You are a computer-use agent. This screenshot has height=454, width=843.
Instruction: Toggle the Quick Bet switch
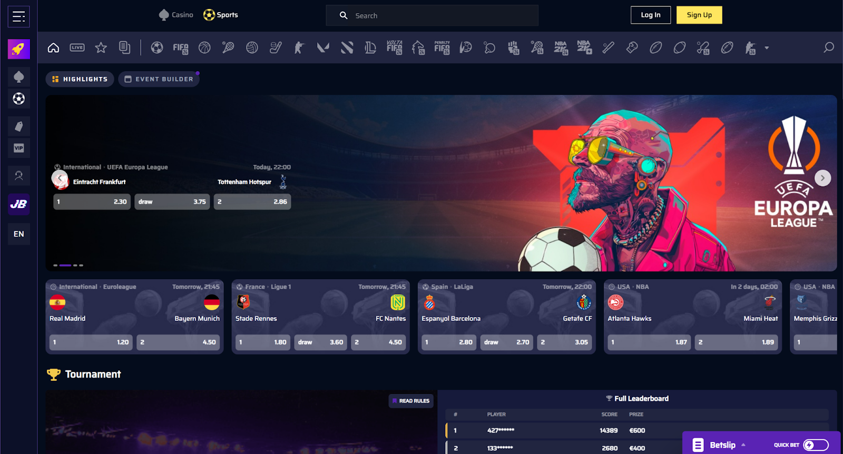816,445
